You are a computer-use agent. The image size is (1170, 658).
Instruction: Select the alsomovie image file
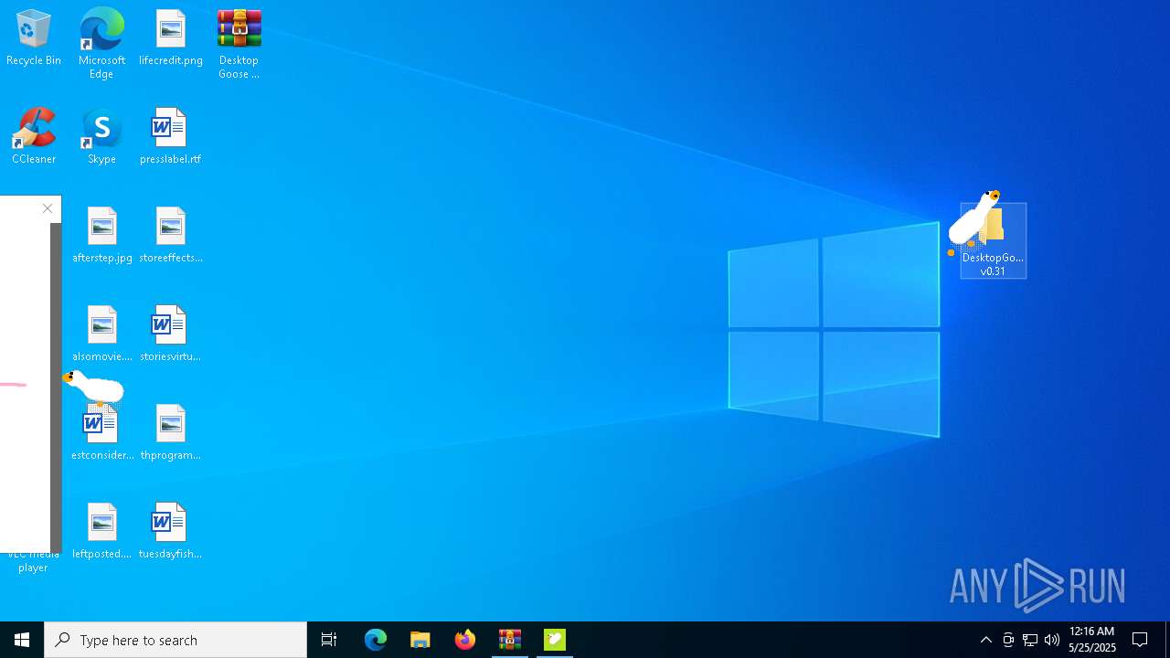(x=101, y=334)
